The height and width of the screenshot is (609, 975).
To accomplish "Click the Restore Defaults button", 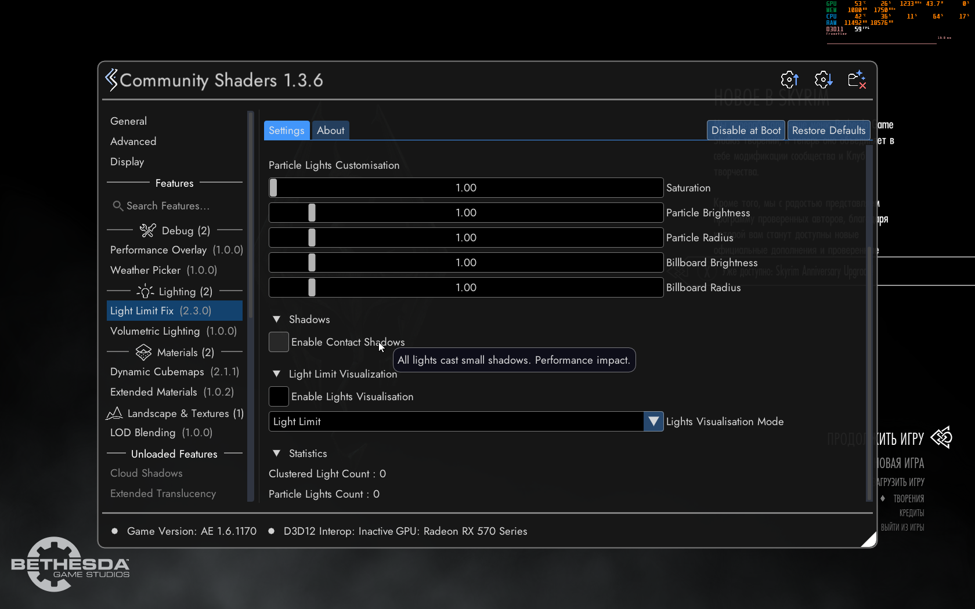I will [x=829, y=130].
